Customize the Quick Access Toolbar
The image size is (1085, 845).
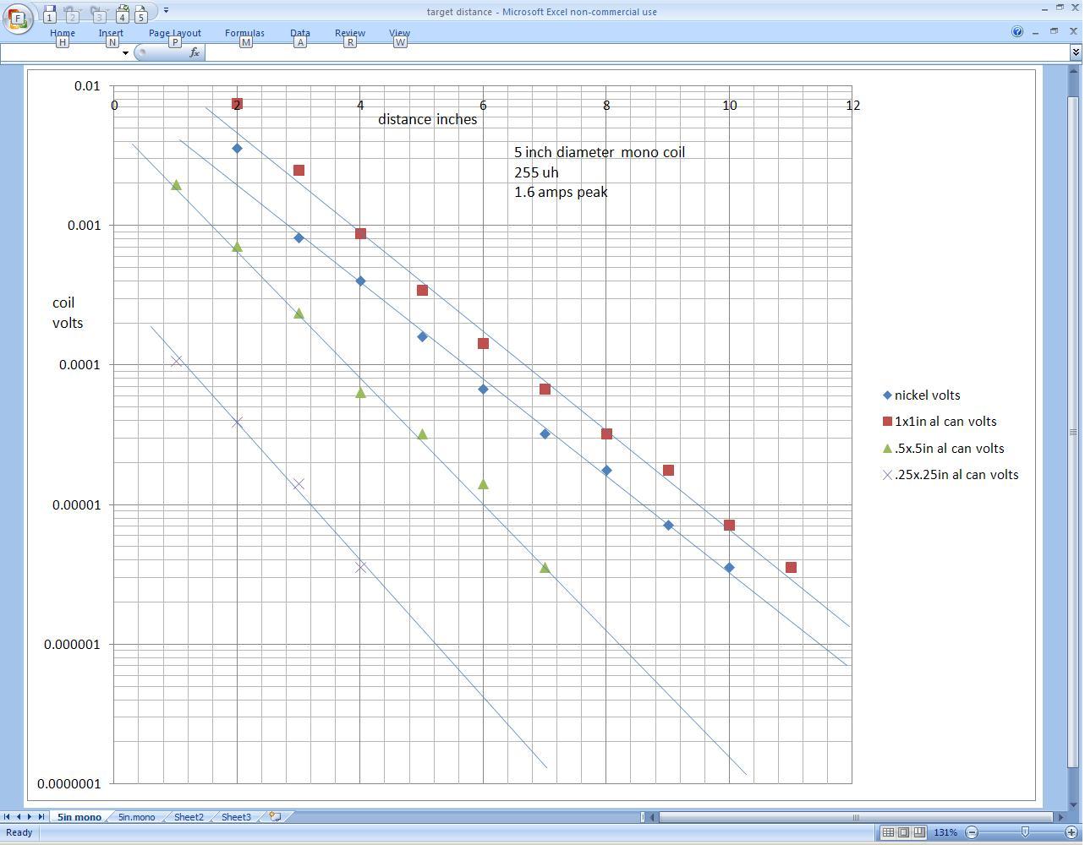[x=166, y=11]
